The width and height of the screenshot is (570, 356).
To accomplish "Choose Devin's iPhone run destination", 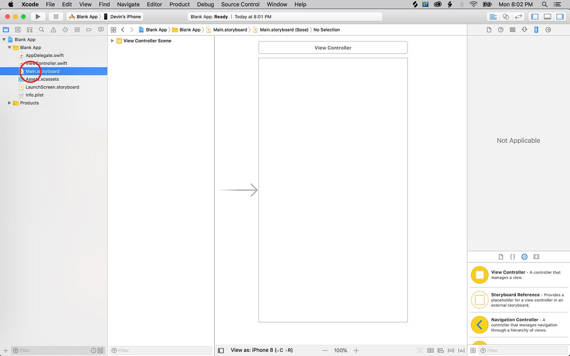I will [123, 17].
